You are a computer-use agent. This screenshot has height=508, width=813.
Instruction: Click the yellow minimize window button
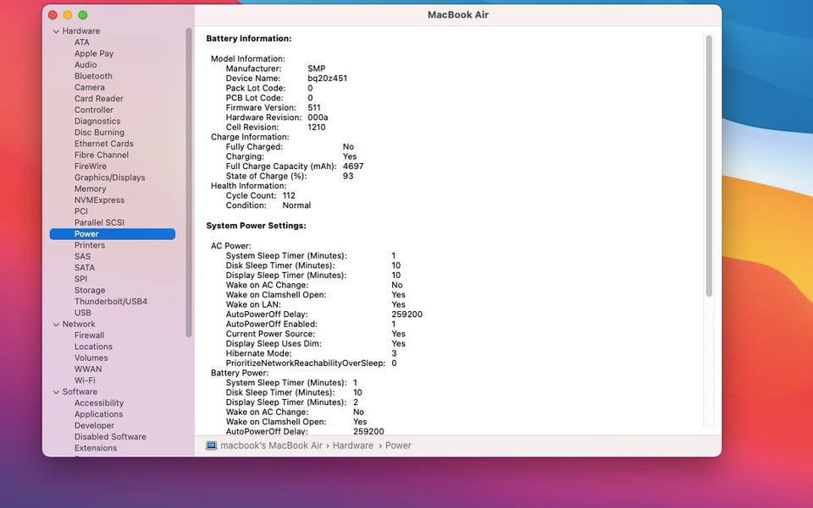(68, 15)
